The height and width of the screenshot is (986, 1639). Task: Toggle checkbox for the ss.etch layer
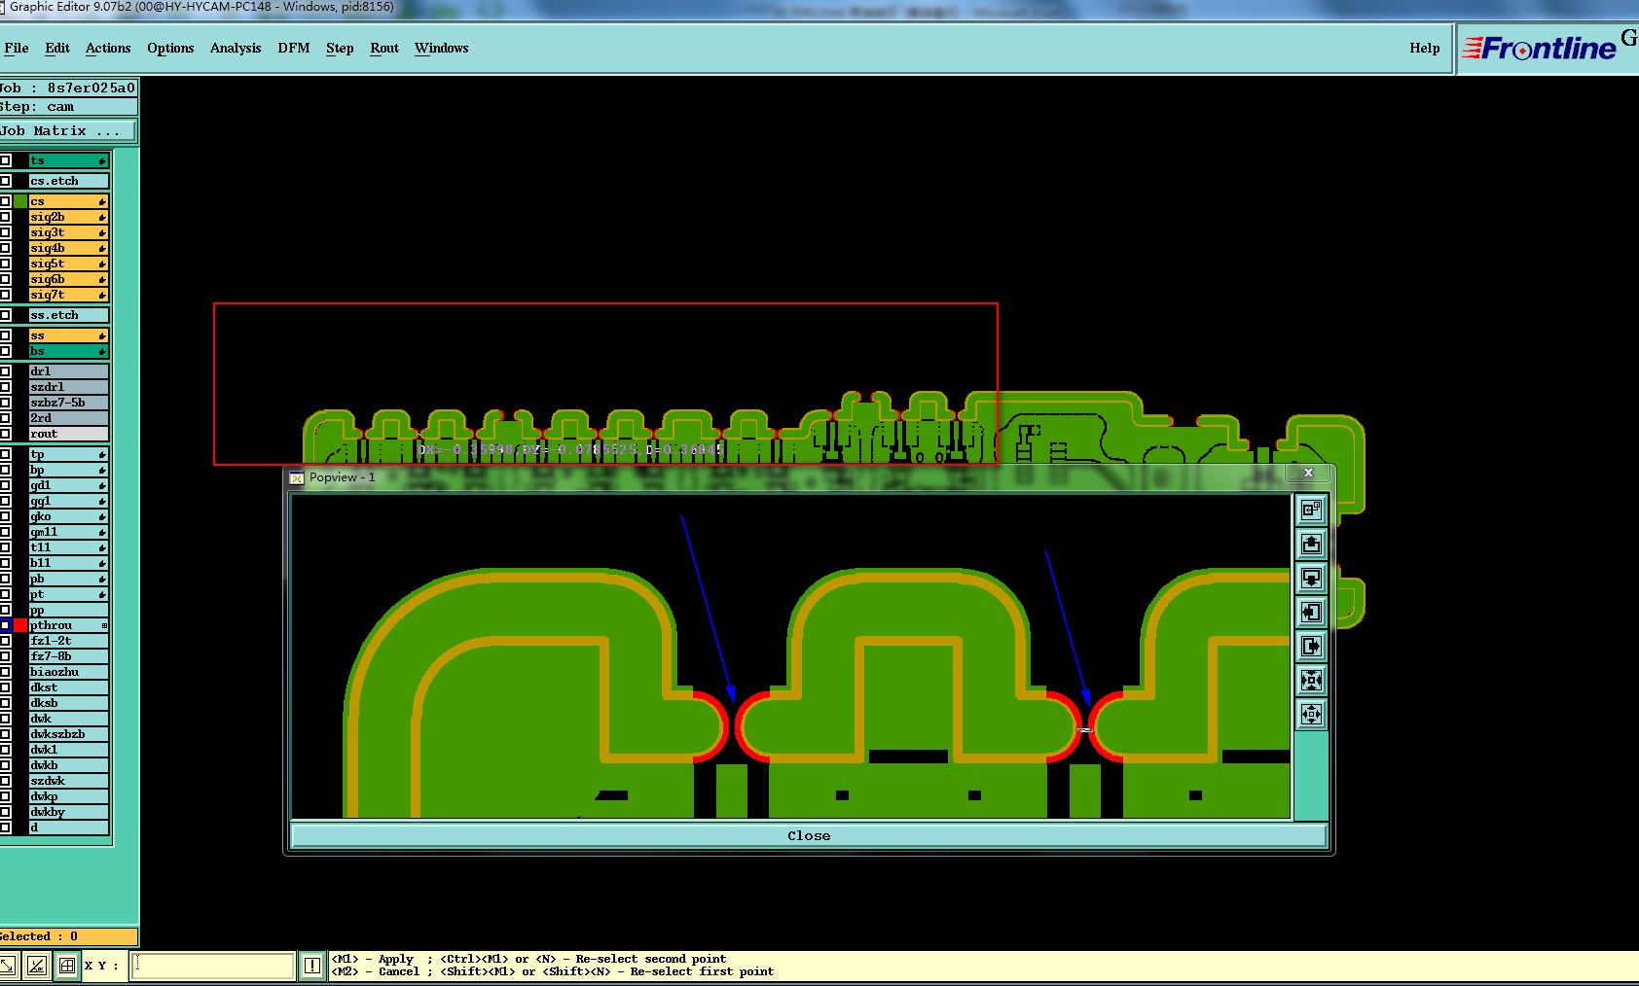[5, 315]
